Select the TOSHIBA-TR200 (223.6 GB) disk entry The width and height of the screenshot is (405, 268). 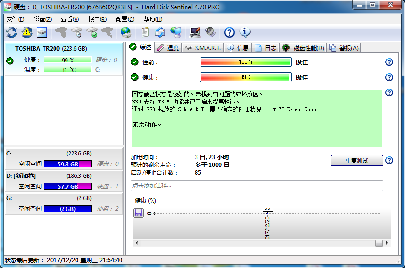(64, 59)
